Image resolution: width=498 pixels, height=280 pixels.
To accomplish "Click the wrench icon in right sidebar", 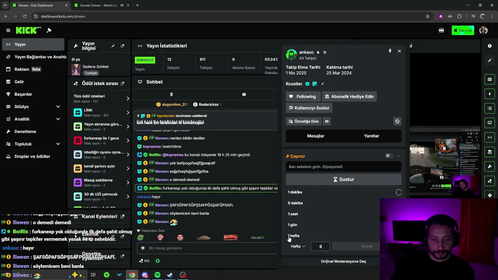I will point(489,166).
